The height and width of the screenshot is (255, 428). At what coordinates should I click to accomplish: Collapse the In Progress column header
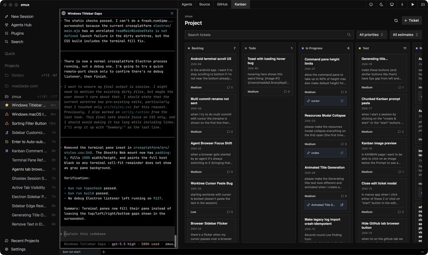coord(325,48)
